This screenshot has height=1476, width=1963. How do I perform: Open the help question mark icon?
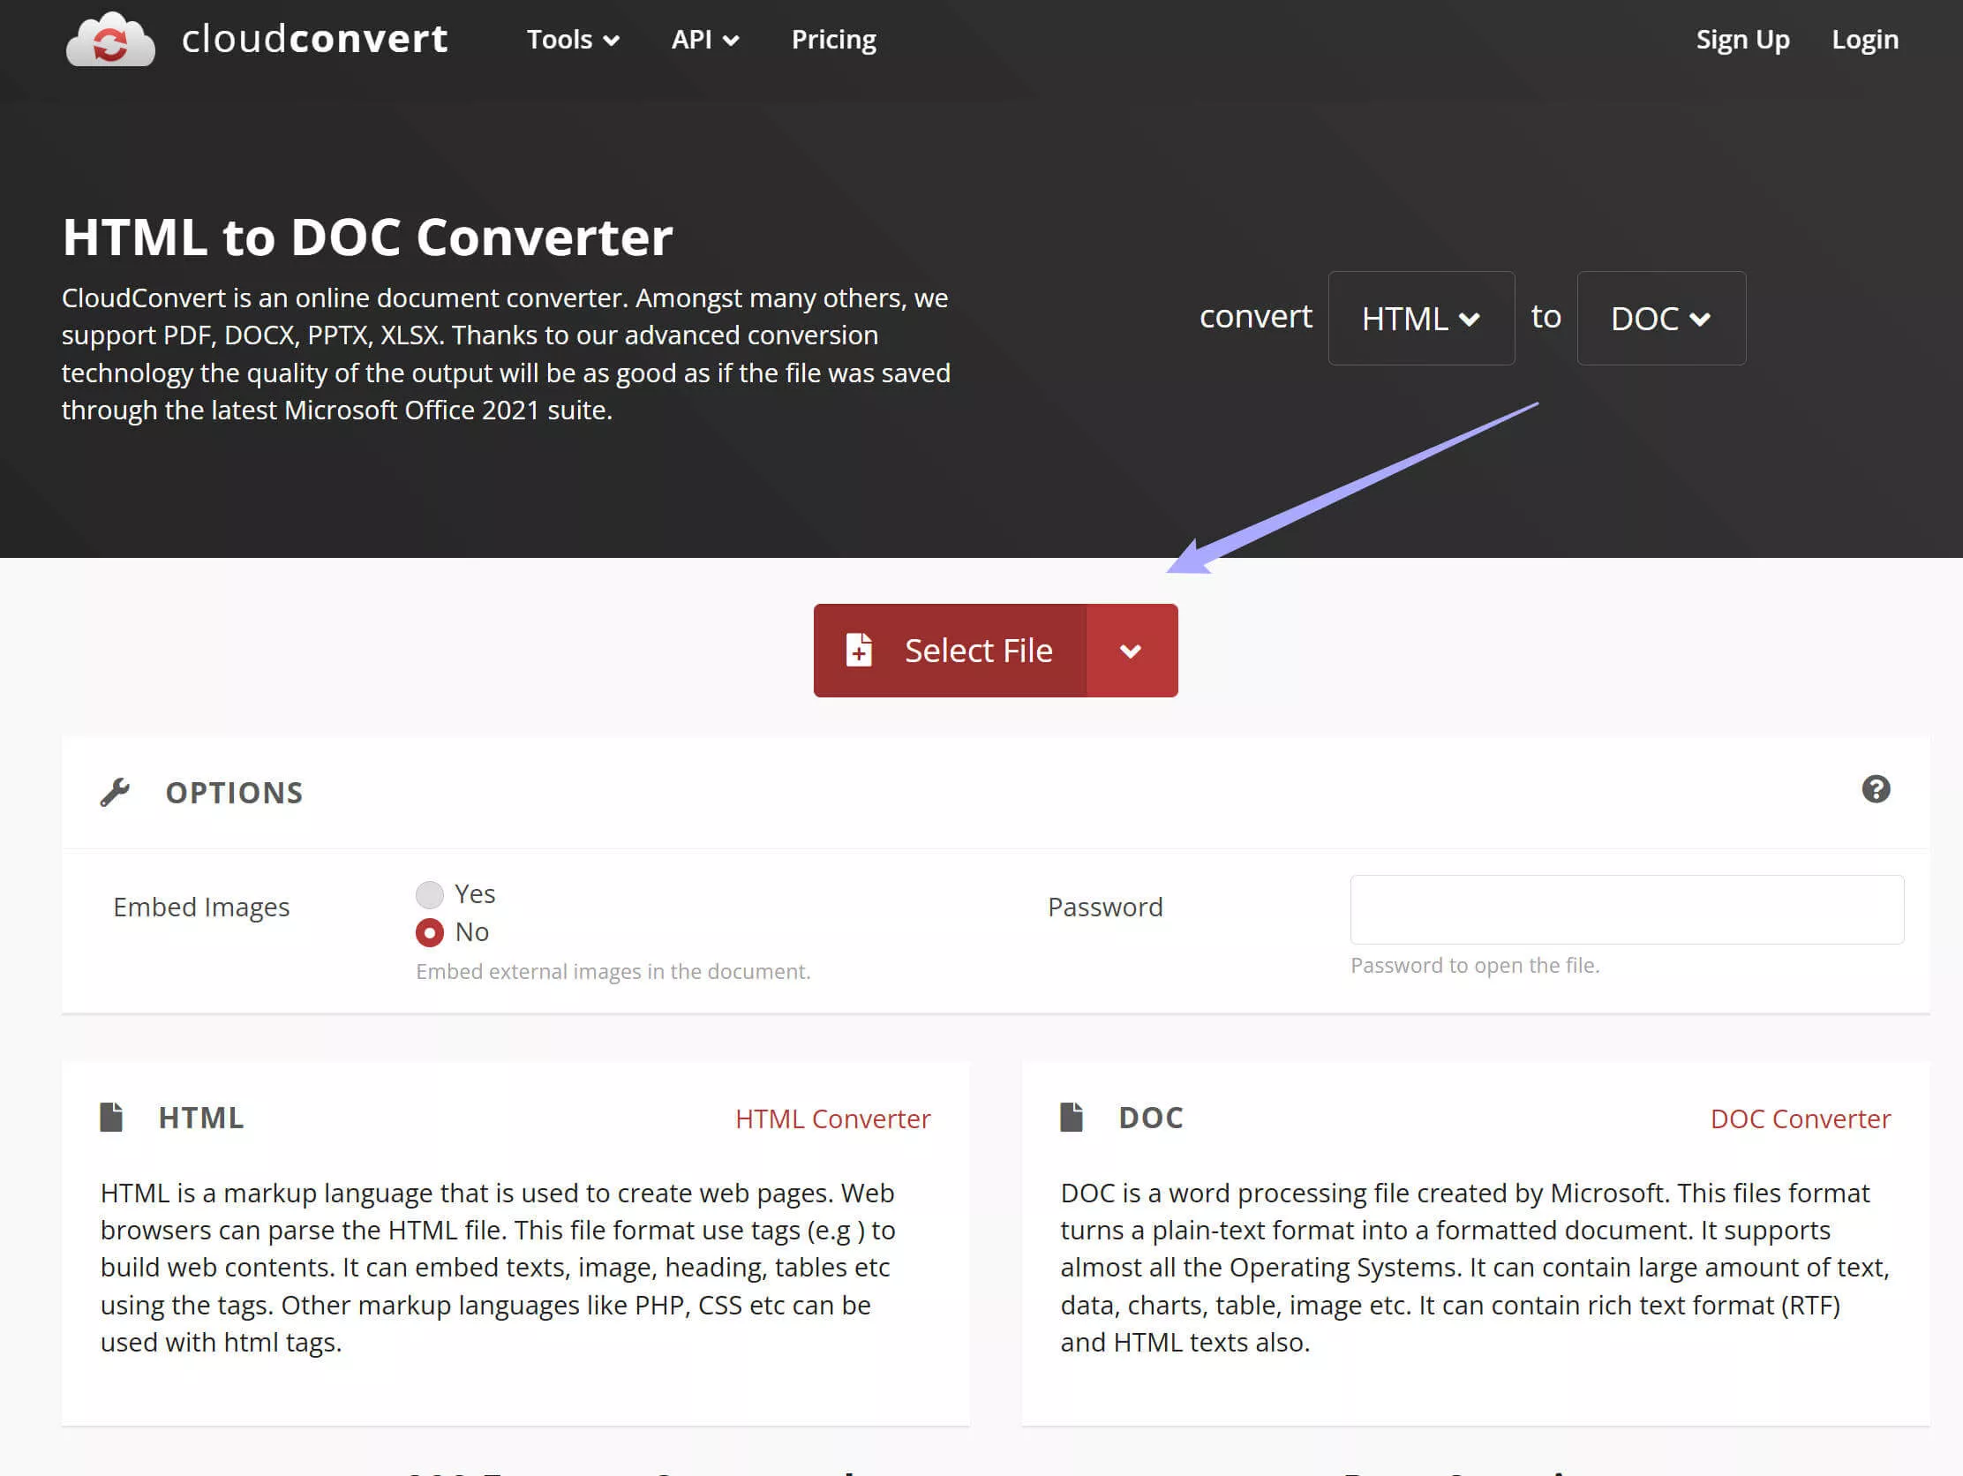(x=1877, y=790)
